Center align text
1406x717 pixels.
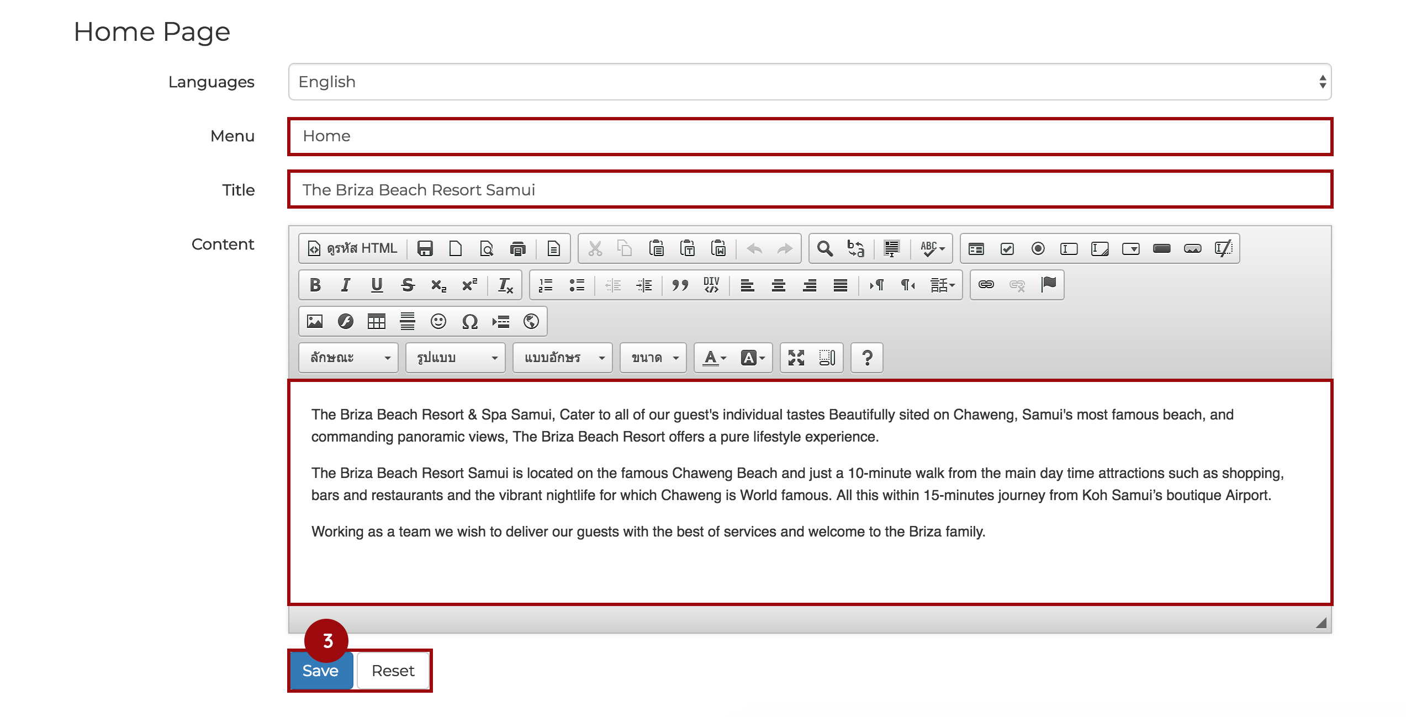click(x=778, y=285)
